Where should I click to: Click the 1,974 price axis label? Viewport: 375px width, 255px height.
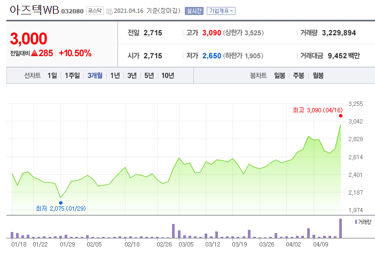point(356,210)
